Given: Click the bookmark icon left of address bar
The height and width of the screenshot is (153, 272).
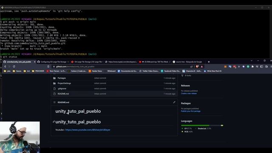Looking at the screenshot, I should point(48,67).
